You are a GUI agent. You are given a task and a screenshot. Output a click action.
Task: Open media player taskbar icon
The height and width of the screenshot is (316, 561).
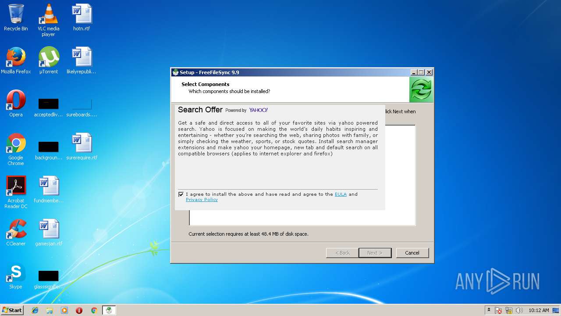click(64, 310)
